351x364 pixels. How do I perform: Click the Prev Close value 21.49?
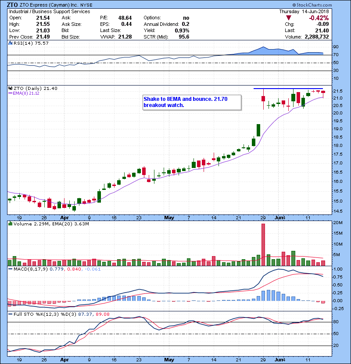43,37
